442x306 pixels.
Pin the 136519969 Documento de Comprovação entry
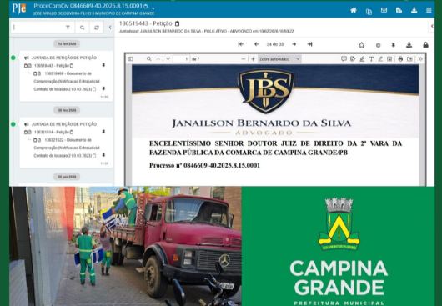(x=103, y=89)
